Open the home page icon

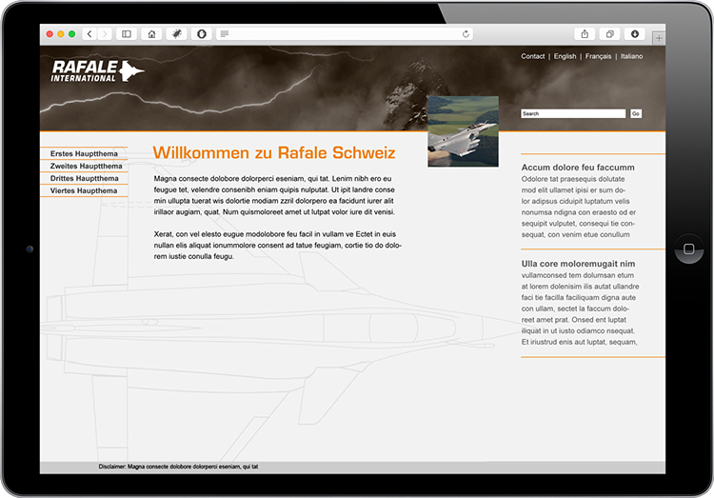[x=151, y=33]
